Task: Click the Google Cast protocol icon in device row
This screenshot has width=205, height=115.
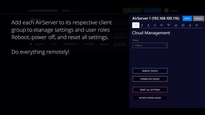Action: pos(119,44)
